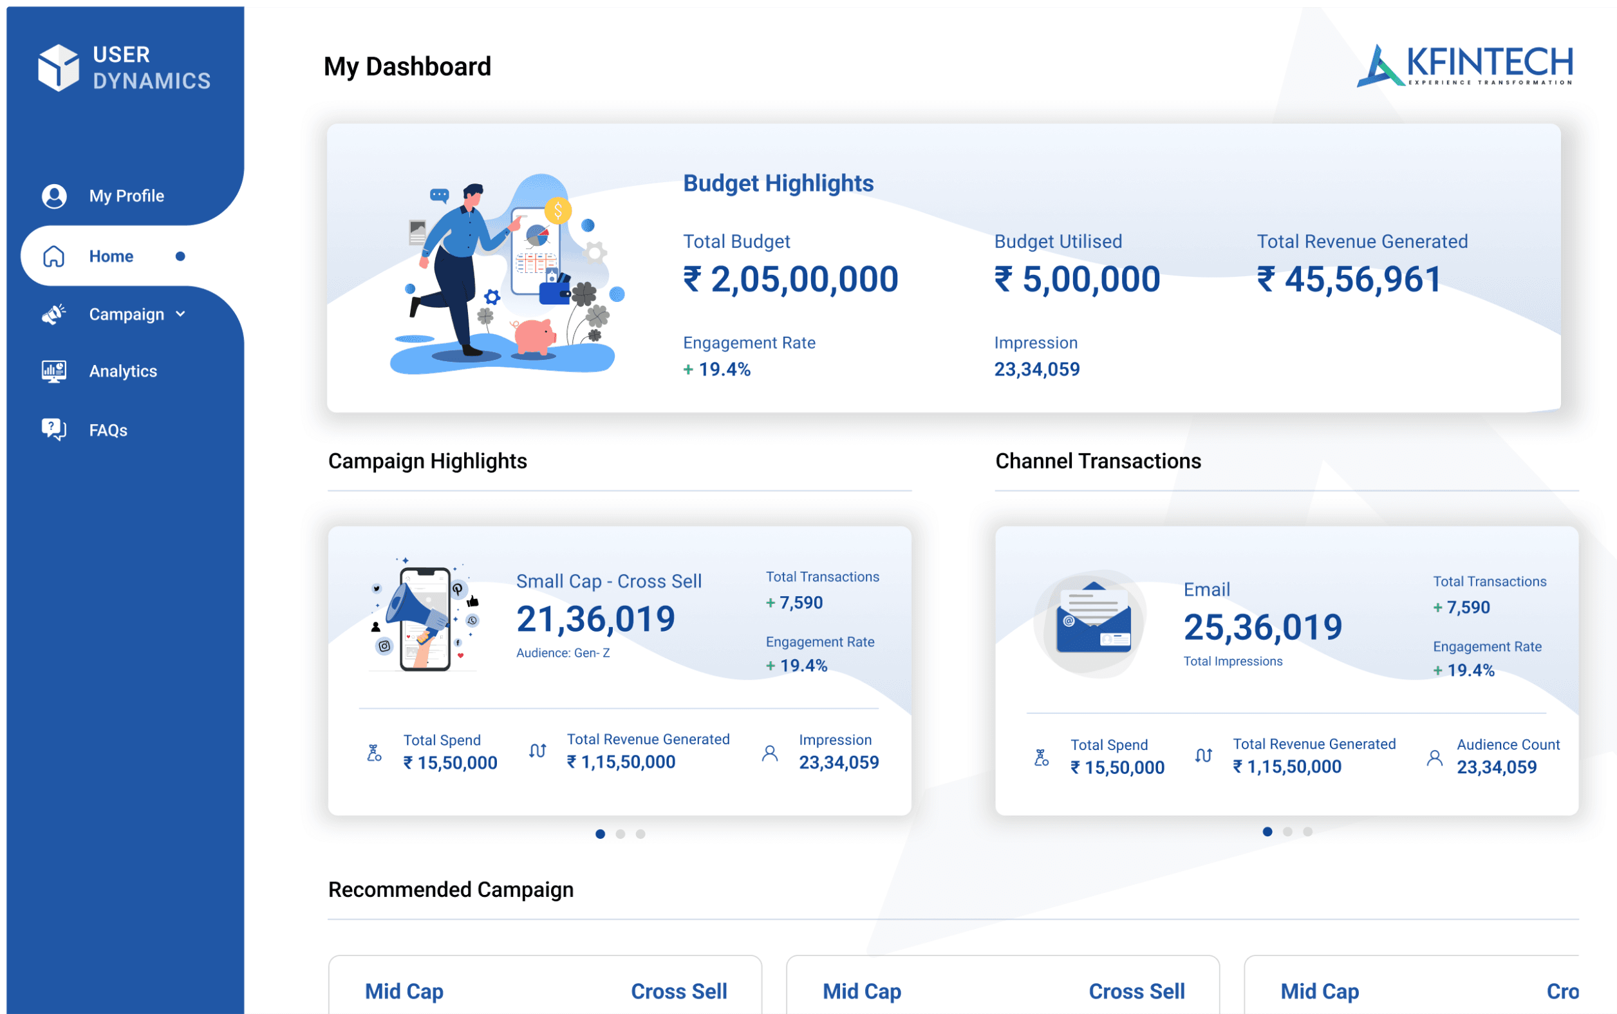The height and width of the screenshot is (1014, 1617).
Task: Open first Mid Cap Cross Sell card
Action: pyautogui.click(x=545, y=990)
